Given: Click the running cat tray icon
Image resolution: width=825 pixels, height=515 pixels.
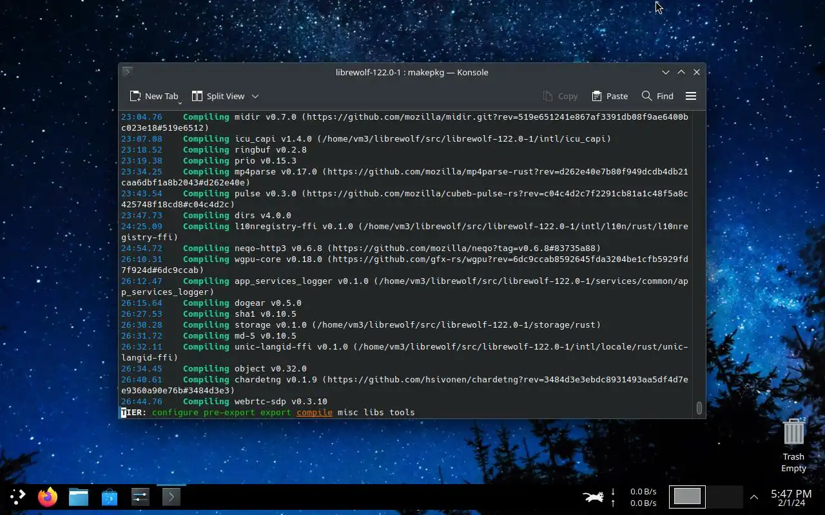Looking at the screenshot, I should click(x=594, y=496).
